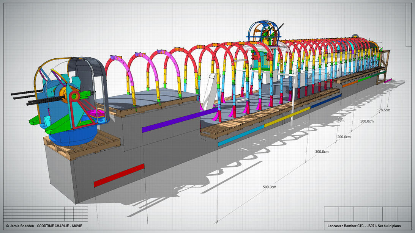Select the mid-upper turret dome
This screenshot has height=233, width=415.
(263, 30)
